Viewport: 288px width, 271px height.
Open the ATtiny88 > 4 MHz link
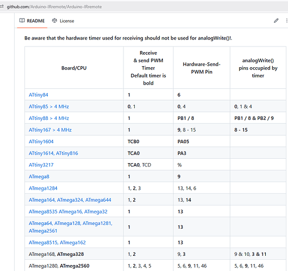(49, 118)
